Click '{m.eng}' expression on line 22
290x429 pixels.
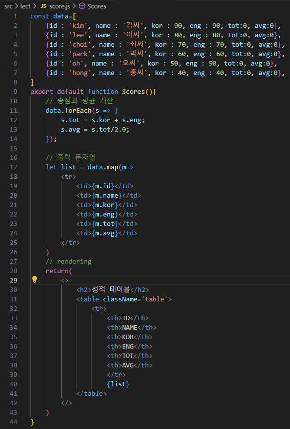click(x=105, y=214)
